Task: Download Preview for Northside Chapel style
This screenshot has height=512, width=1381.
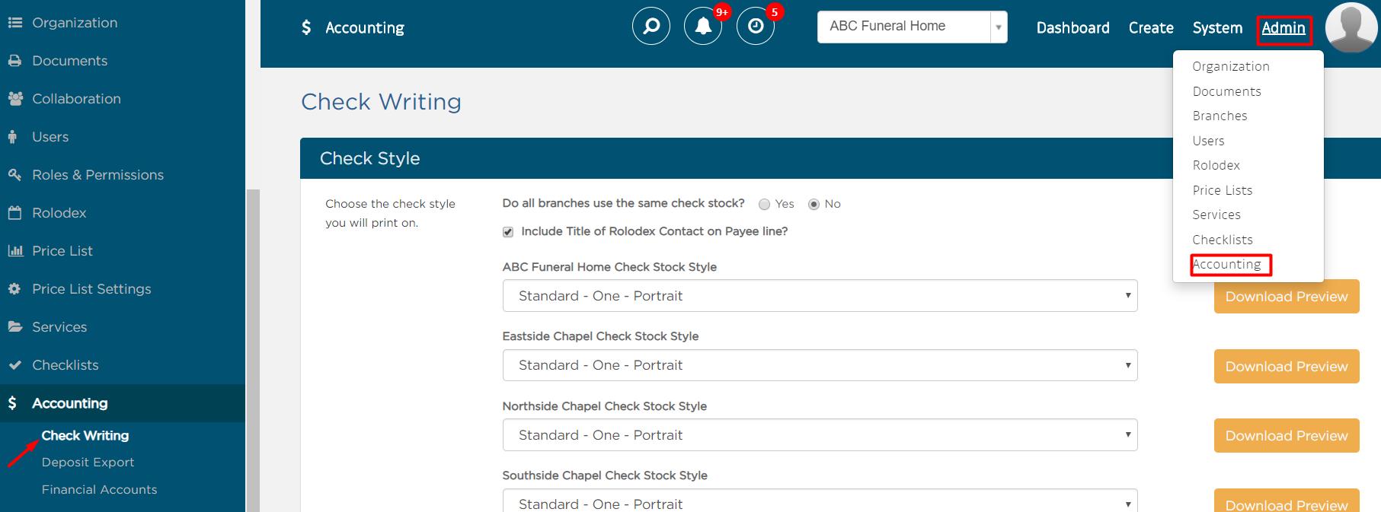Action: pyautogui.click(x=1287, y=436)
